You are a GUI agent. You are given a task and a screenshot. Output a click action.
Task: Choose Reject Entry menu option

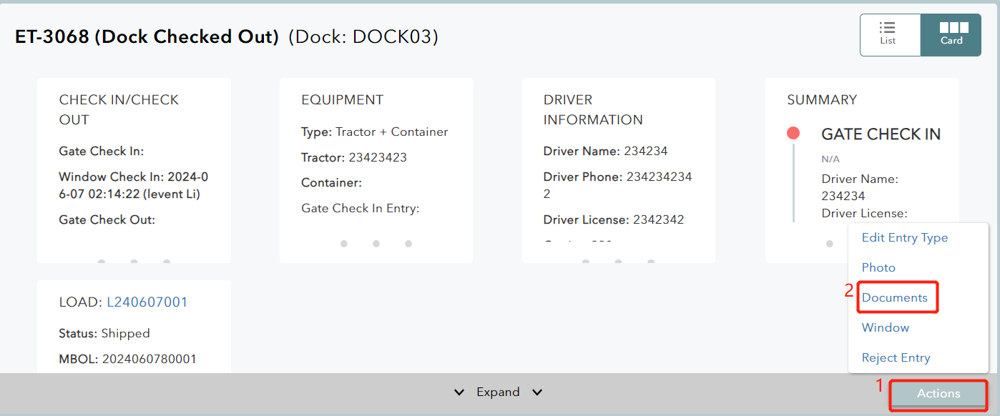click(896, 358)
